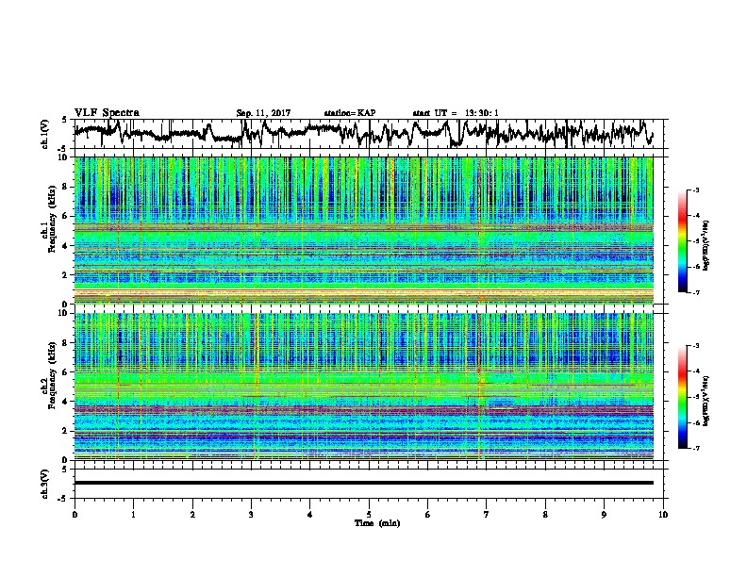
Task: Click the "-3" label on ch.1 colorbar
Action: pyautogui.click(x=695, y=190)
